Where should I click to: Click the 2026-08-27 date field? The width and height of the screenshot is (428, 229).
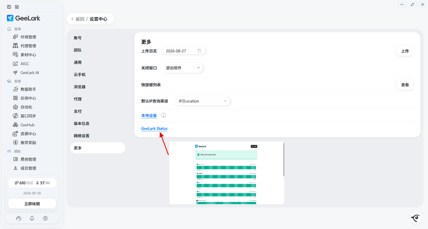pyautogui.click(x=183, y=51)
